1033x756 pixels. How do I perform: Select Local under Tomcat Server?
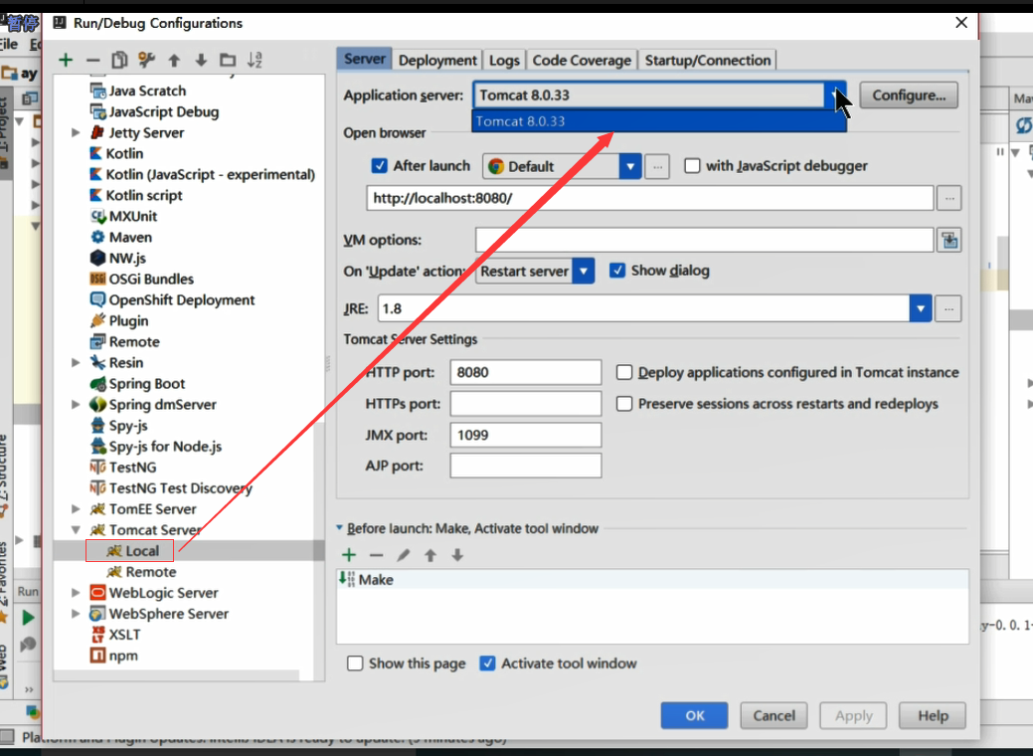click(x=132, y=551)
